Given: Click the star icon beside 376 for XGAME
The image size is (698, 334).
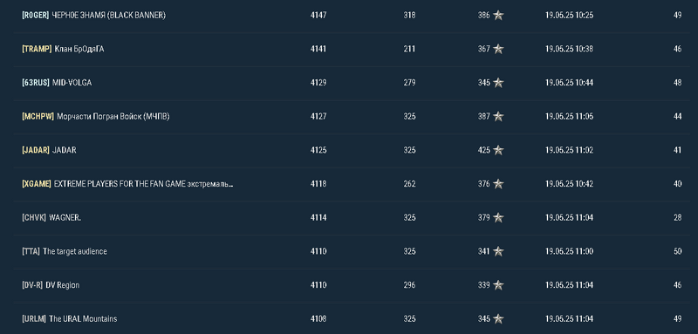Looking at the screenshot, I should [498, 184].
